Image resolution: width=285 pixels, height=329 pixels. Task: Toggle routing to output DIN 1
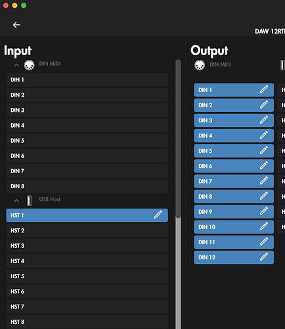[234, 90]
